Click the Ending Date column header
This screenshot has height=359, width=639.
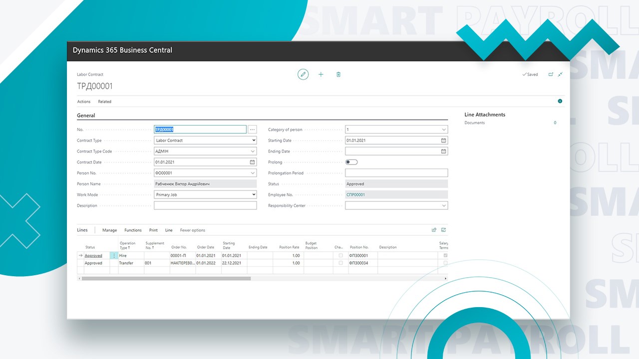click(258, 247)
